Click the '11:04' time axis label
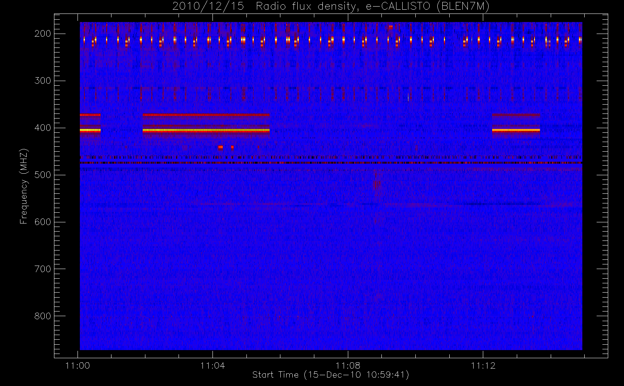Viewport: 624px width, 386px height. click(x=213, y=365)
